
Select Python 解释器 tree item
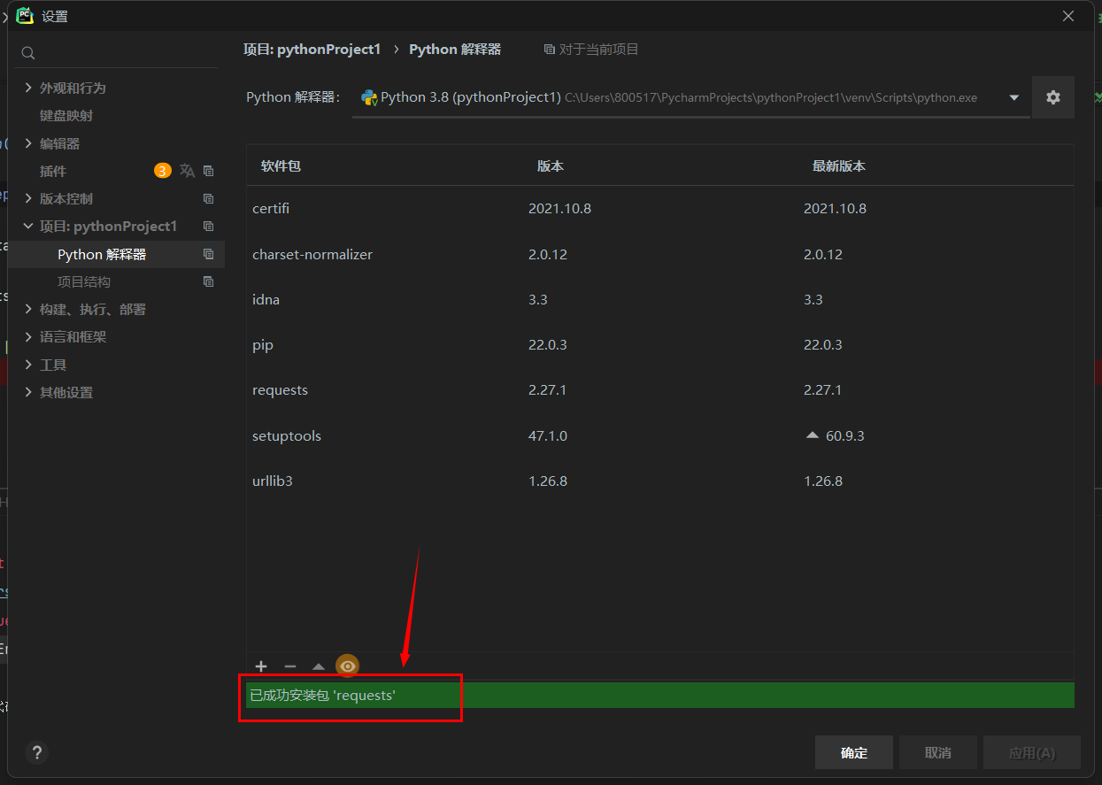click(x=116, y=254)
